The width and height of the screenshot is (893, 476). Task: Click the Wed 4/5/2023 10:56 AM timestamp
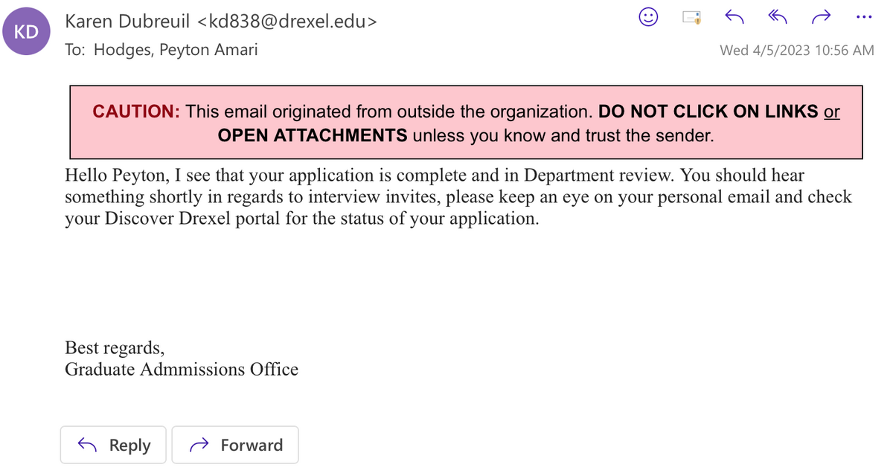pyautogui.click(x=797, y=51)
